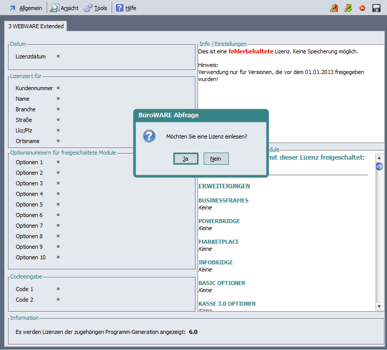Click the Allgemein arrow icon
Viewport: 387px width, 350px height.
click(x=13, y=8)
